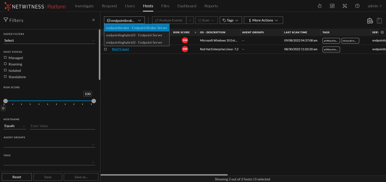
Task: Click allMachin... tag chip in Rhel75-bug2 row
Action: 331,49
